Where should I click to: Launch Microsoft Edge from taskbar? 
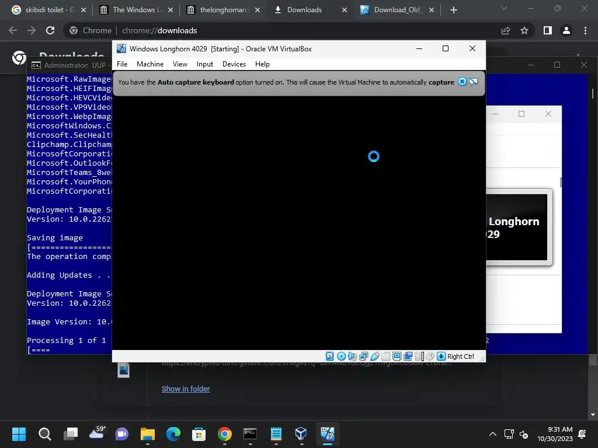[173, 434]
